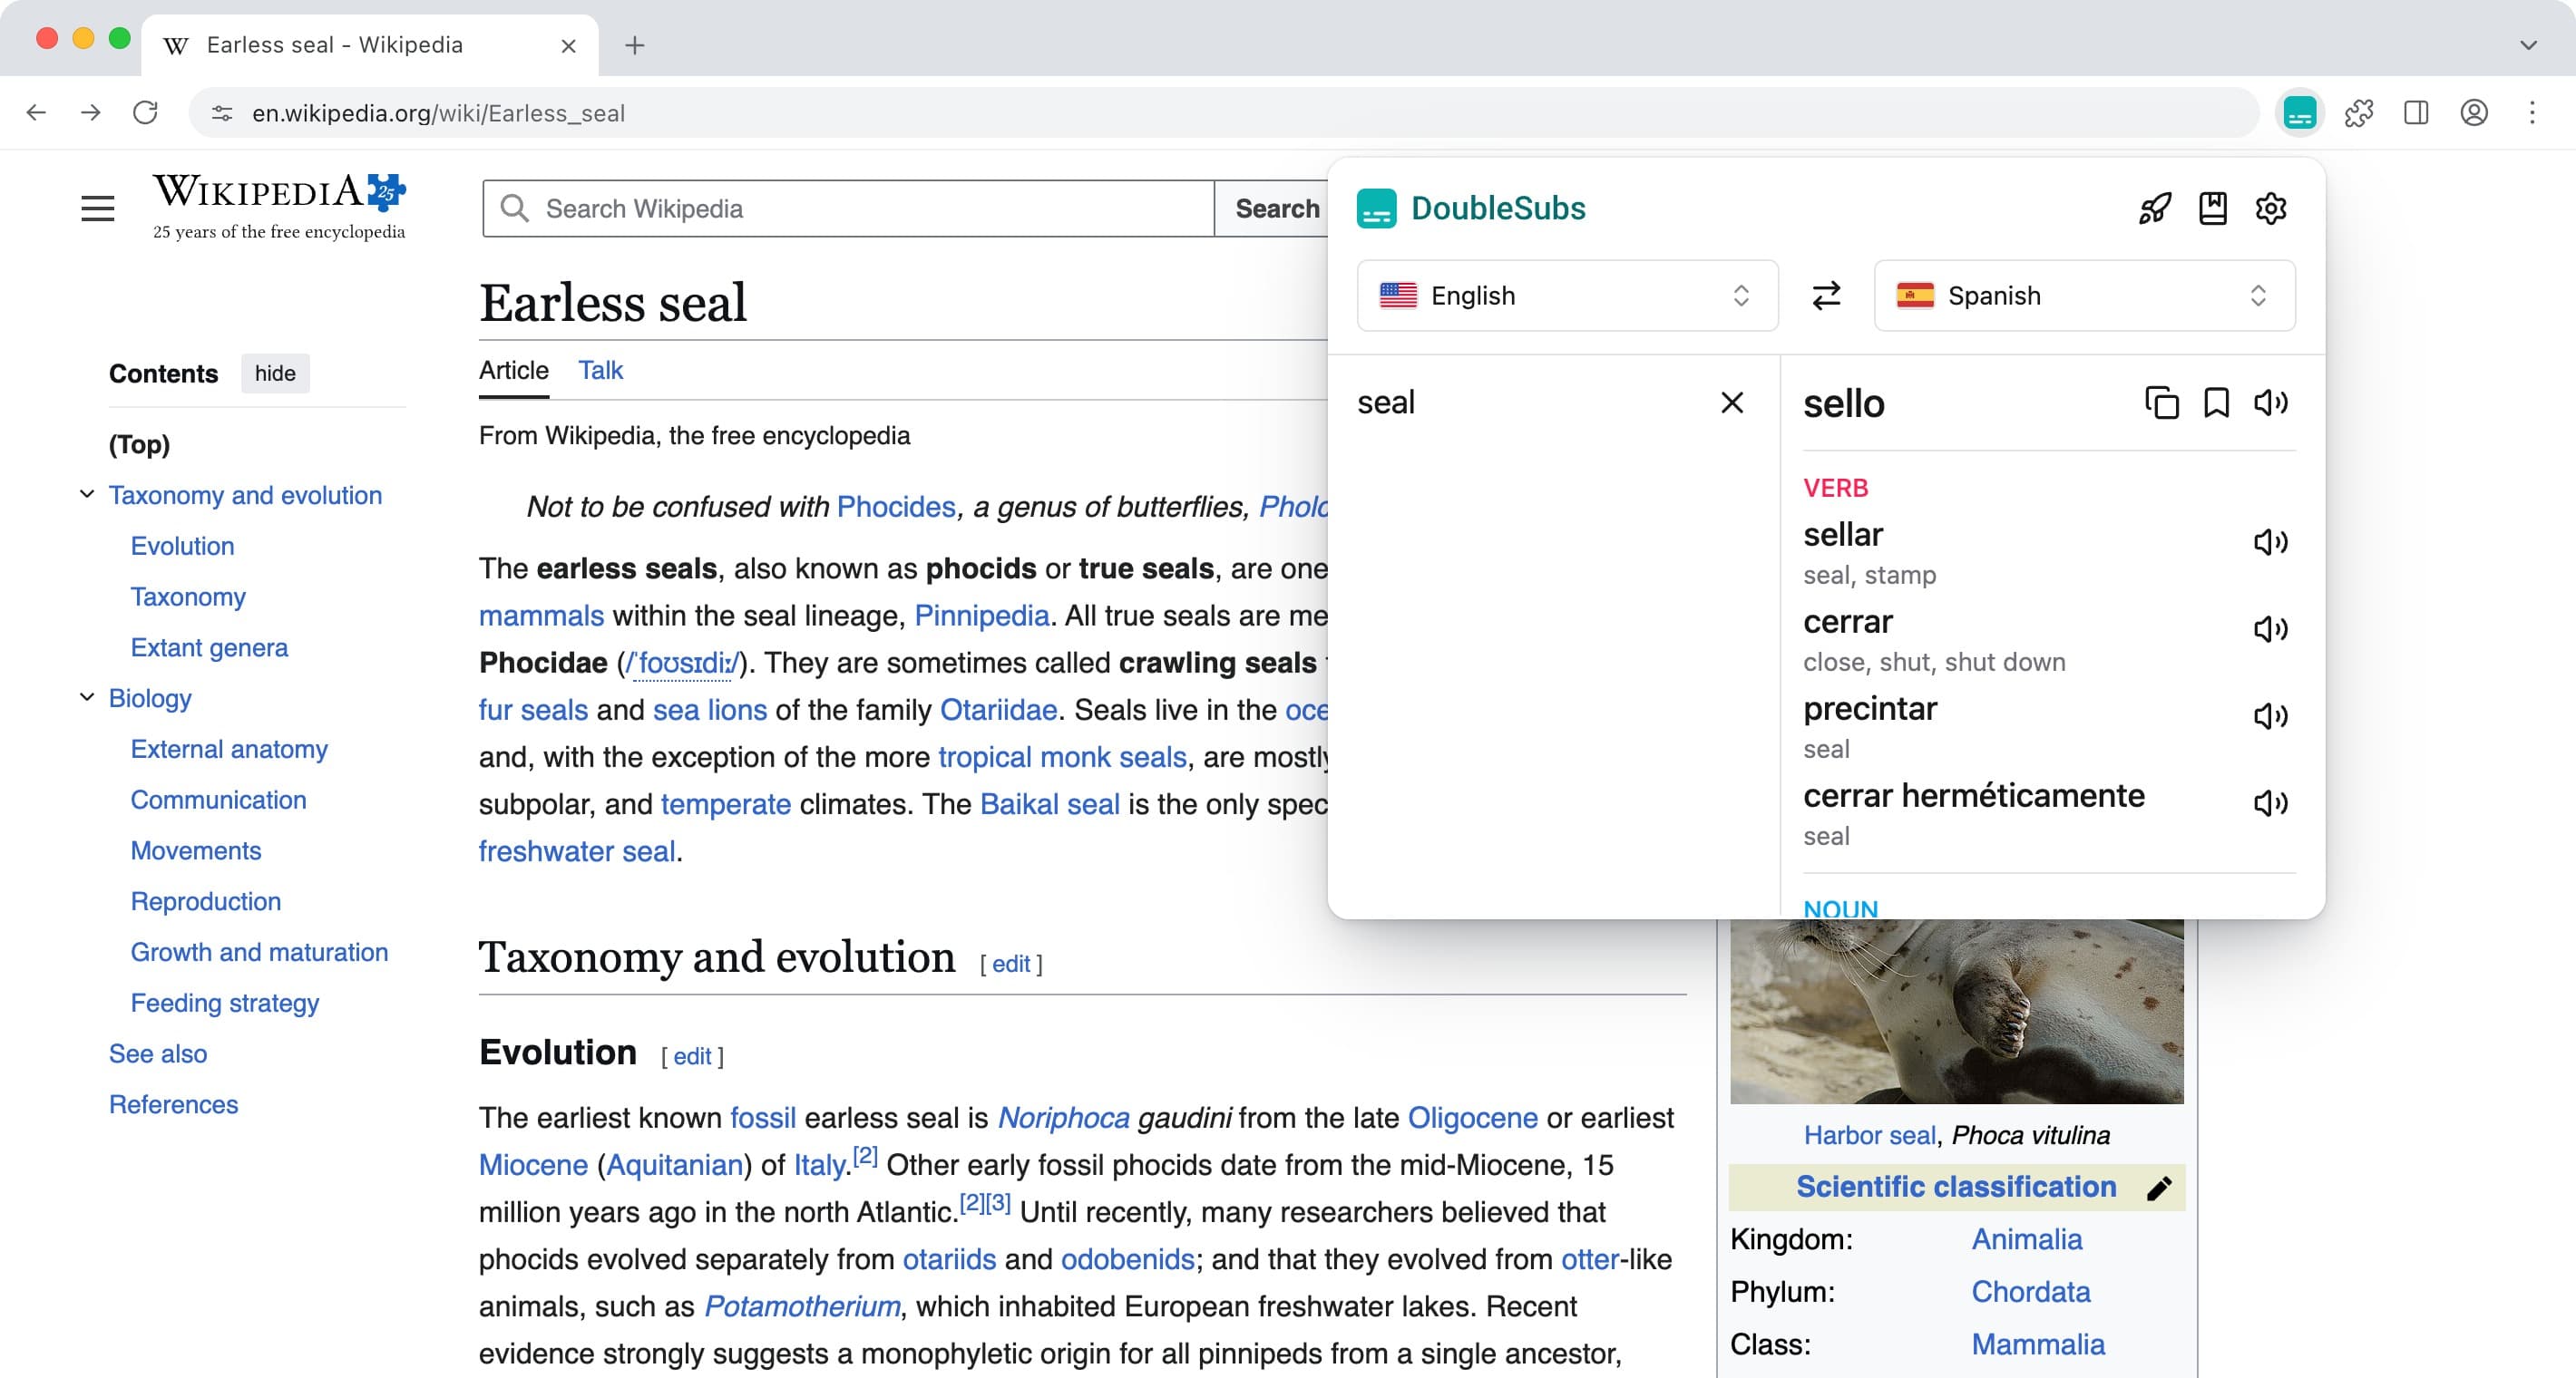Viewport: 2576px width, 1378px height.
Task: Open the Chrome three-dot menu
Action: [2532, 113]
